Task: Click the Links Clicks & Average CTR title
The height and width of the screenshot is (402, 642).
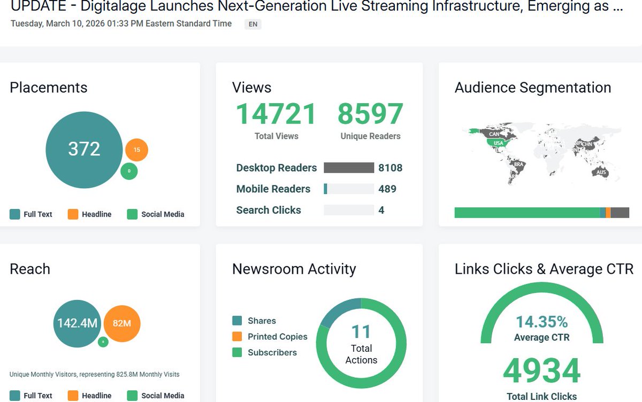Action: pyautogui.click(x=544, y=269)
